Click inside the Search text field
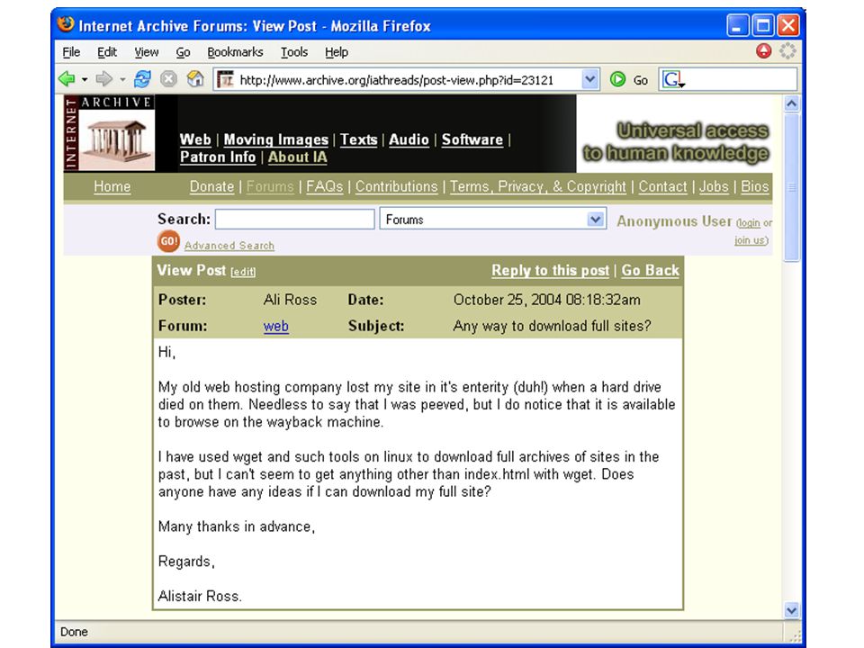The image size is (864, 648). click(x=295, y=220)
